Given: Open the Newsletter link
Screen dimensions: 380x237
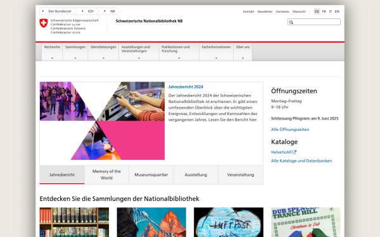Looking at the screenshot, I should (x=265, y=11).
